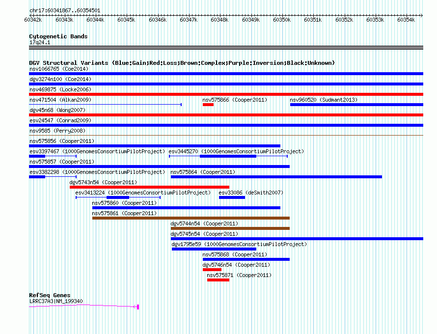Screen dimensions: 437x334
Task: Open the esv3445270 1000Genomes label
Action: (236, 151)
